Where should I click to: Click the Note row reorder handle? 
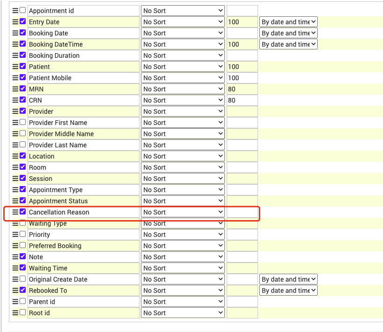[15, 257]
